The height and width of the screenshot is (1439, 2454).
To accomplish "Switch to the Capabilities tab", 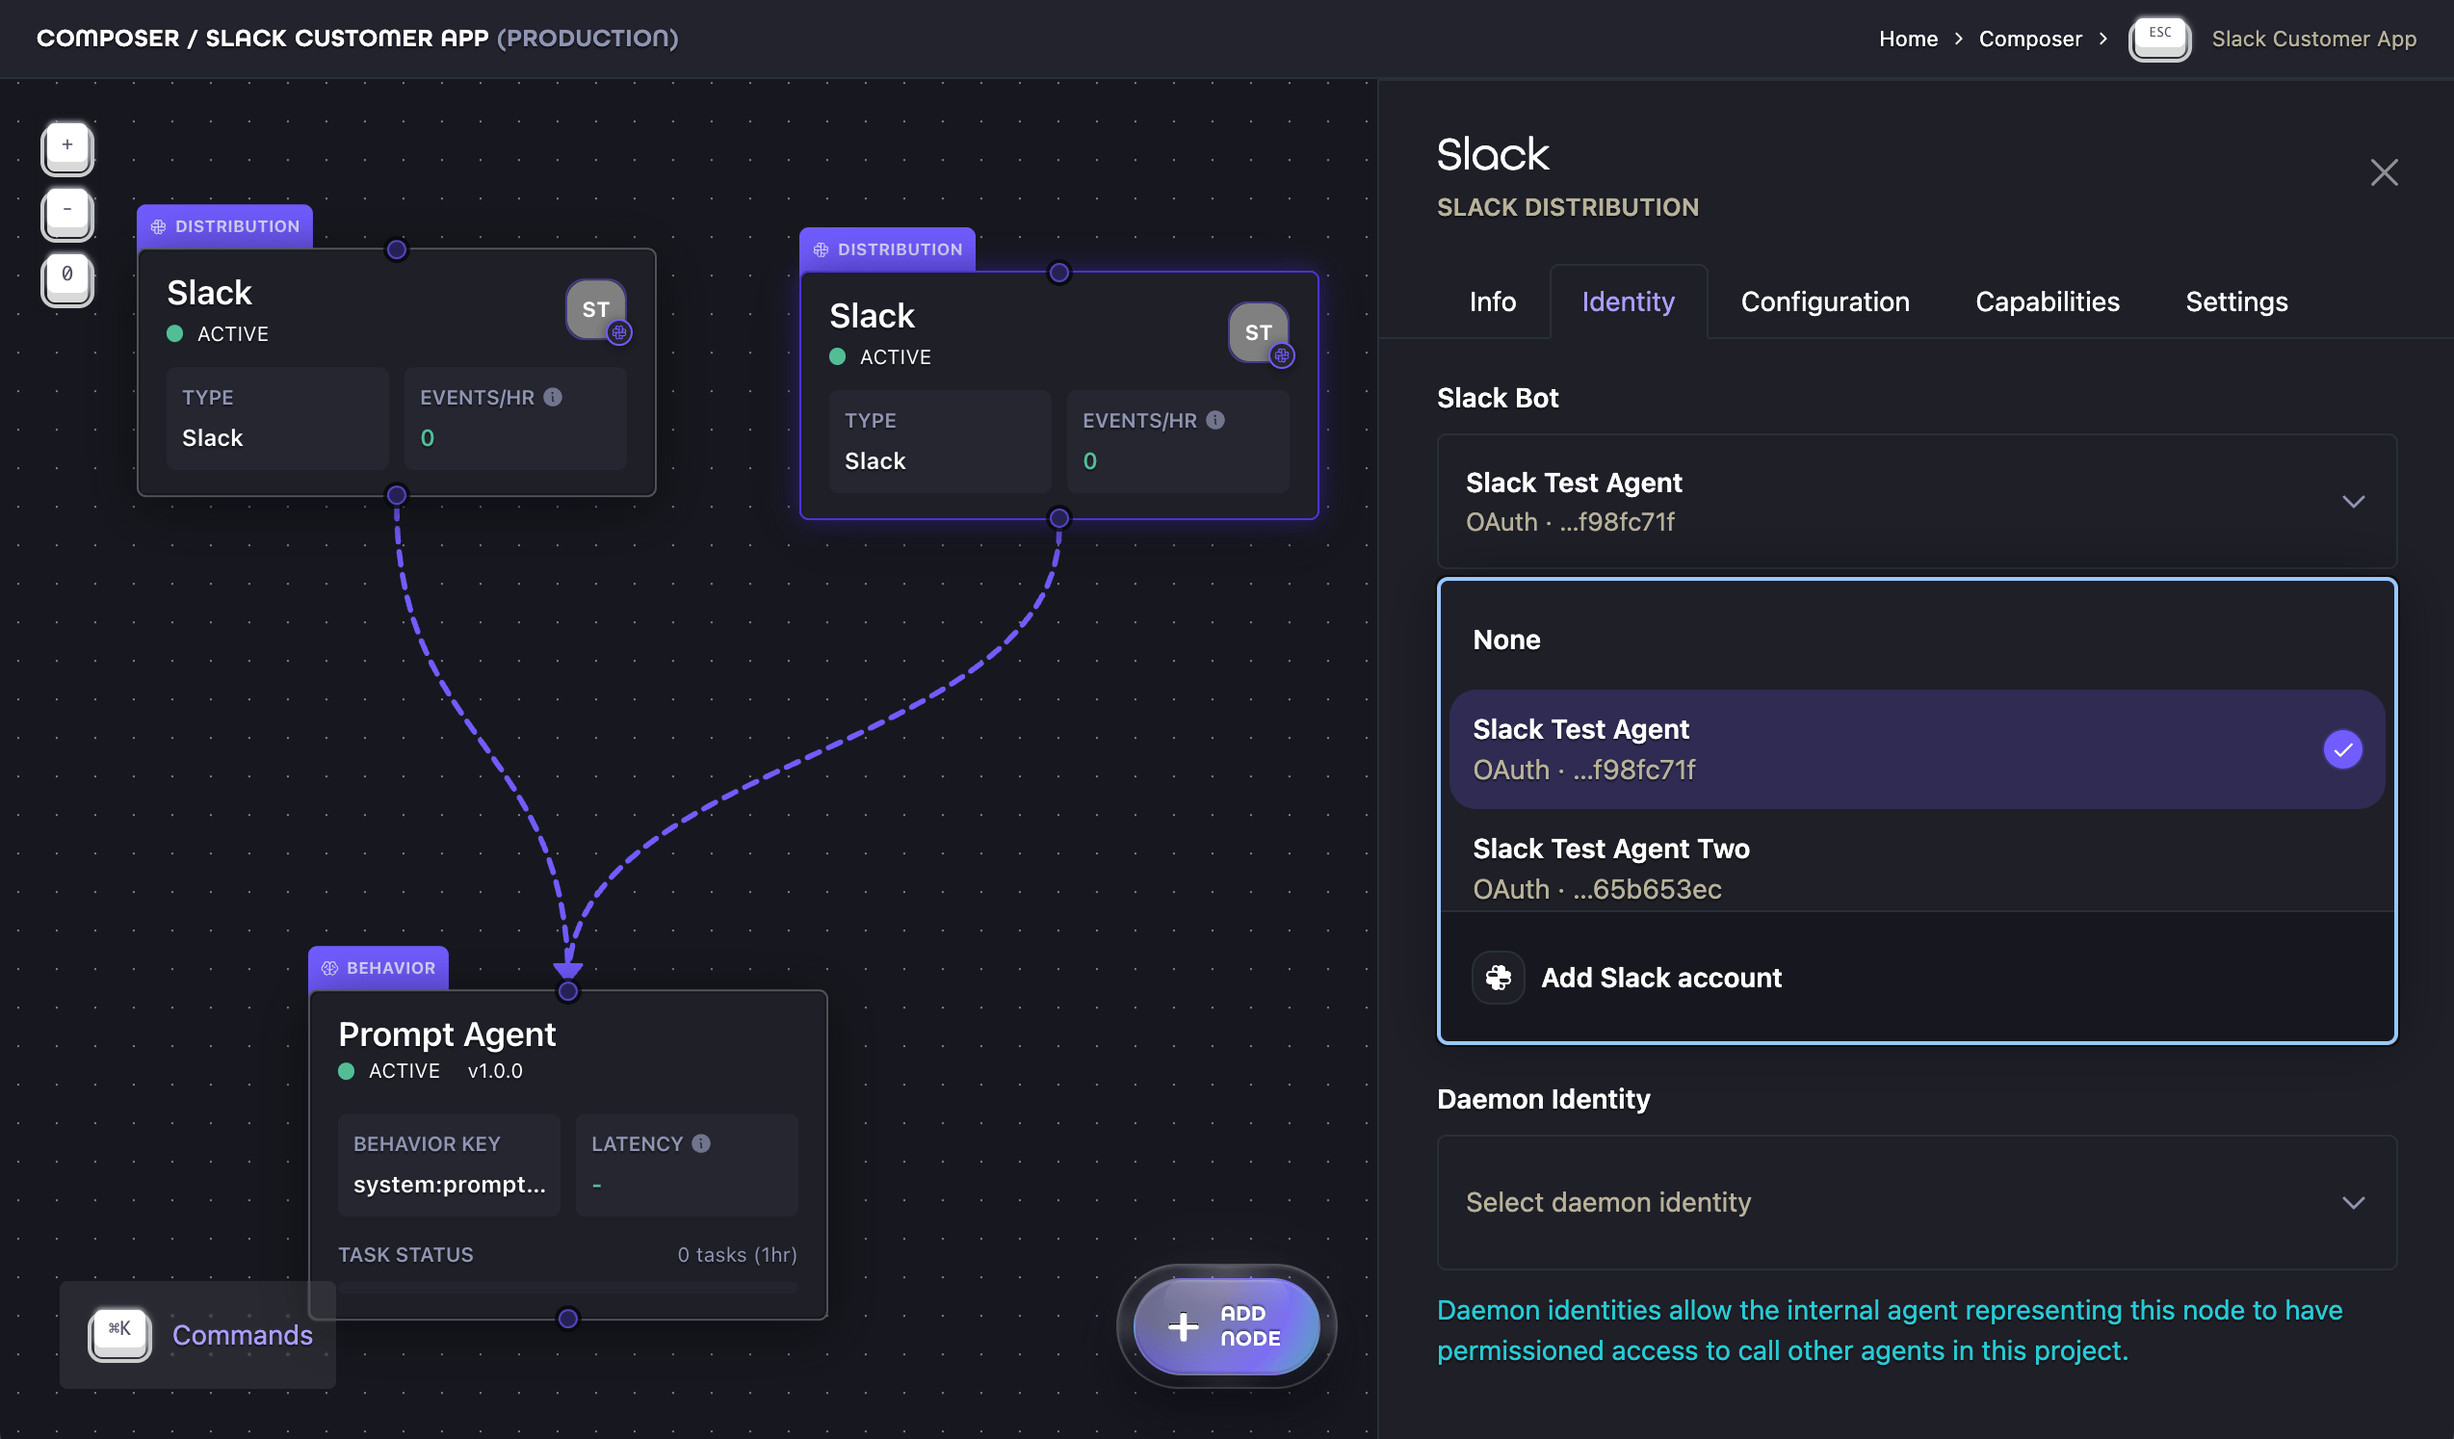I will tap(2047, 301).
